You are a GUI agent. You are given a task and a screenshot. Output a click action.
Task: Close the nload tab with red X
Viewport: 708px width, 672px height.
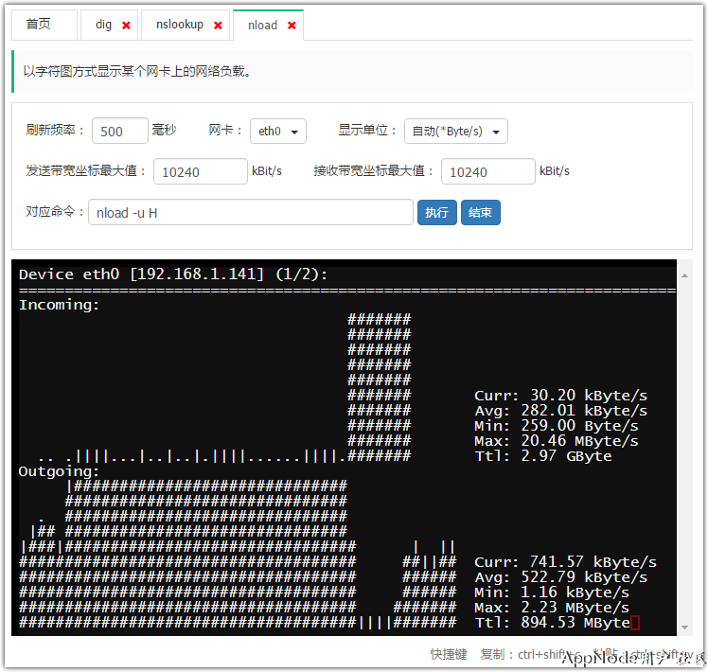pyautogui.click(x=292, y=26)
